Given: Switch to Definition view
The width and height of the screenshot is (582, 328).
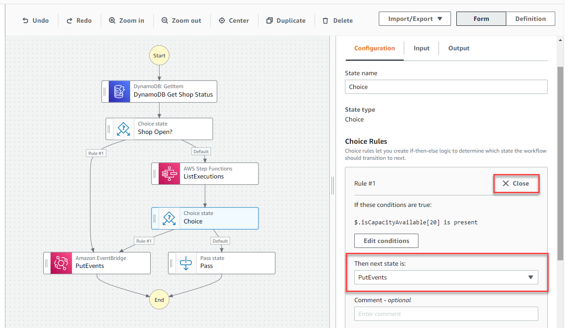Looking at the screenshot, I should pyautogui.click(x=530, y=19).
